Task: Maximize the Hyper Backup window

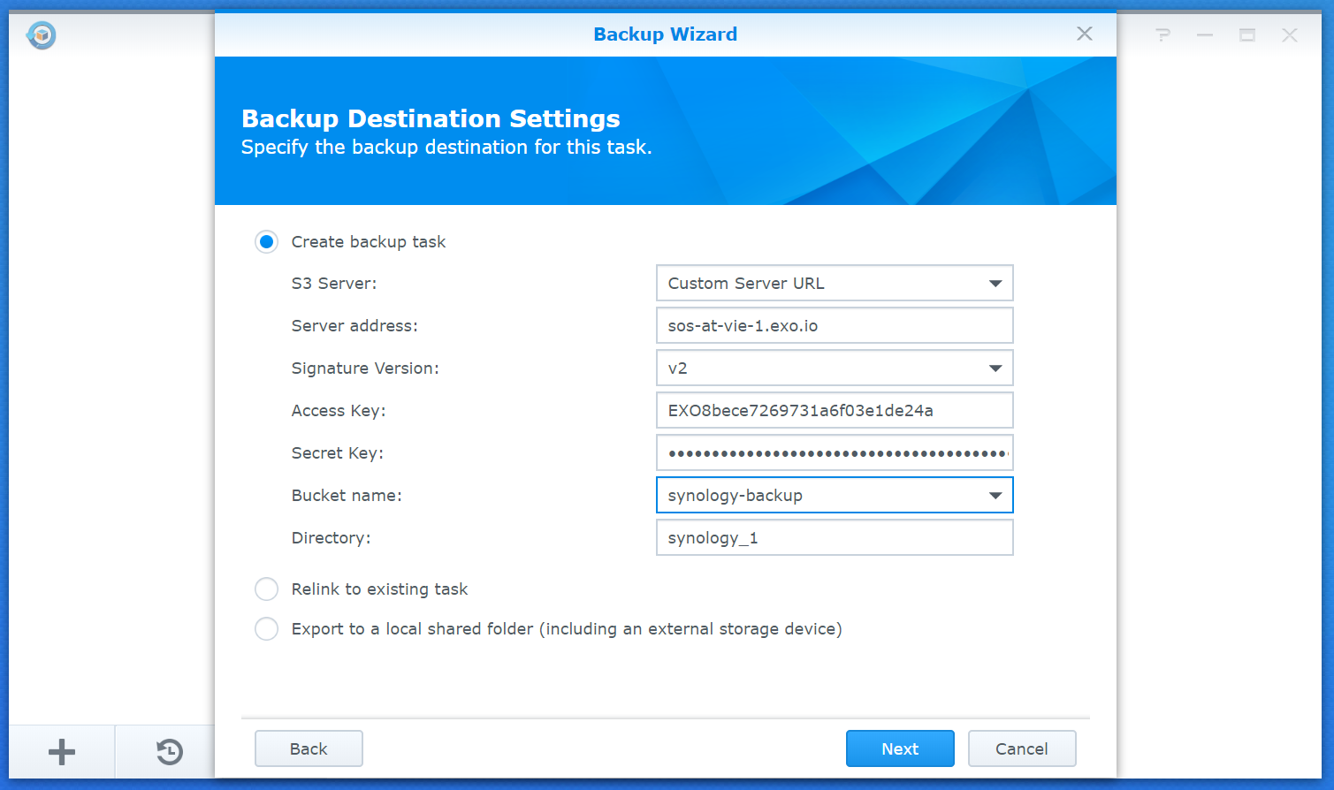Action: click(1246, 35)
